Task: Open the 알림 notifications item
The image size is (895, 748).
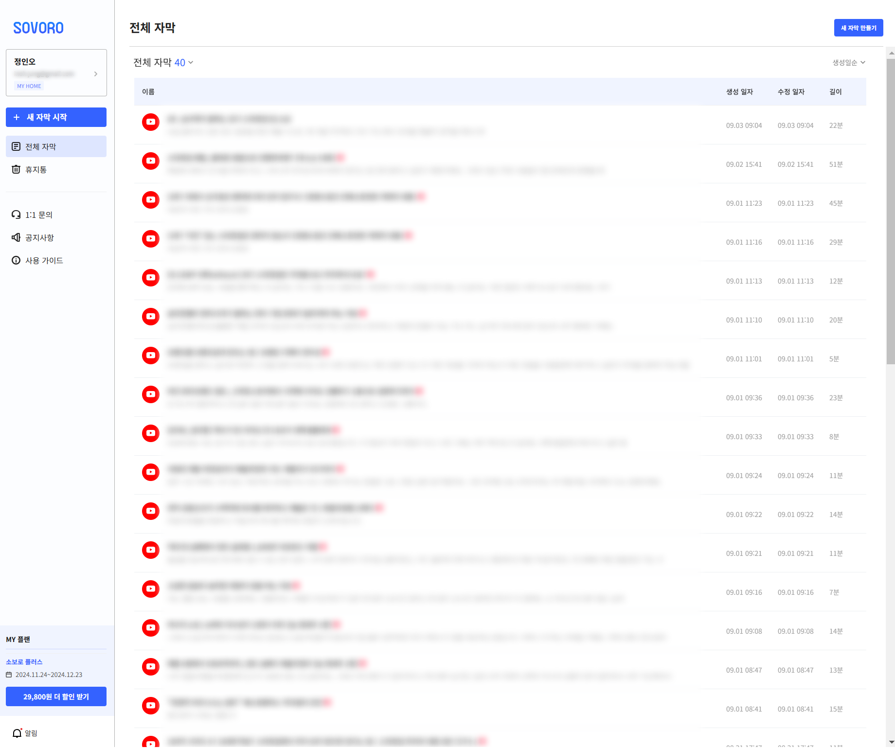Action: pyautogui.click(x=25, y=733)
